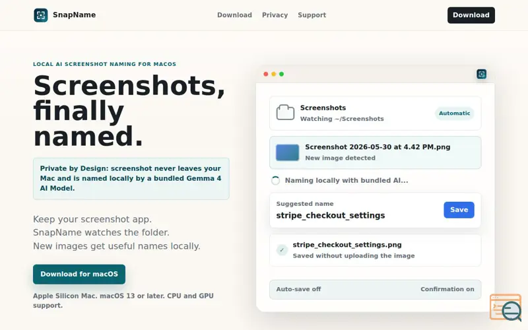Screen dimensions: 528x330
Task: Go to the Download nav link
Action: (234, 15)
